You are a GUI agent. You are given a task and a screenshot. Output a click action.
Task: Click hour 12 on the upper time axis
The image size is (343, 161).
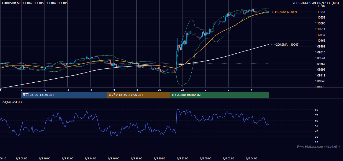[68, 90]
